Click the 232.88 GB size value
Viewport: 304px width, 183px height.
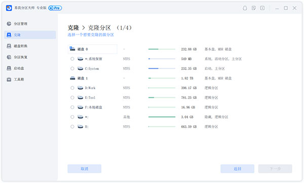(x=189, y=49)
